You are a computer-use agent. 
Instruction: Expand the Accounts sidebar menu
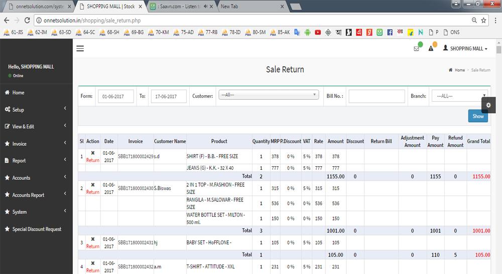tap(36, 178)
